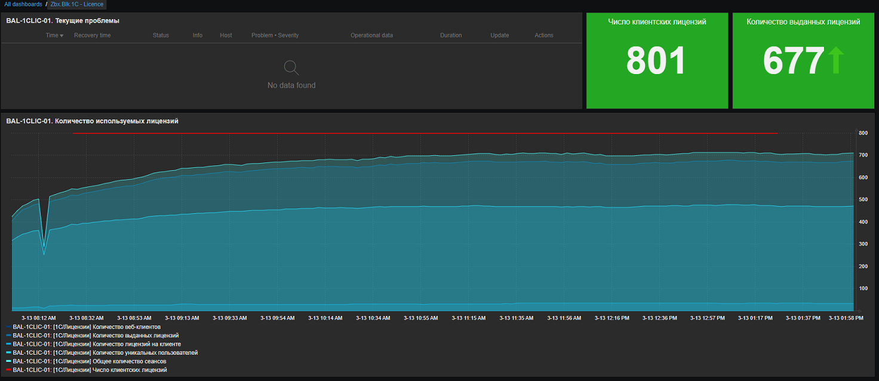Click the 3-13 10:14 AM axis label
Viewport: 879px width, 381px height.
coord(325,318)
